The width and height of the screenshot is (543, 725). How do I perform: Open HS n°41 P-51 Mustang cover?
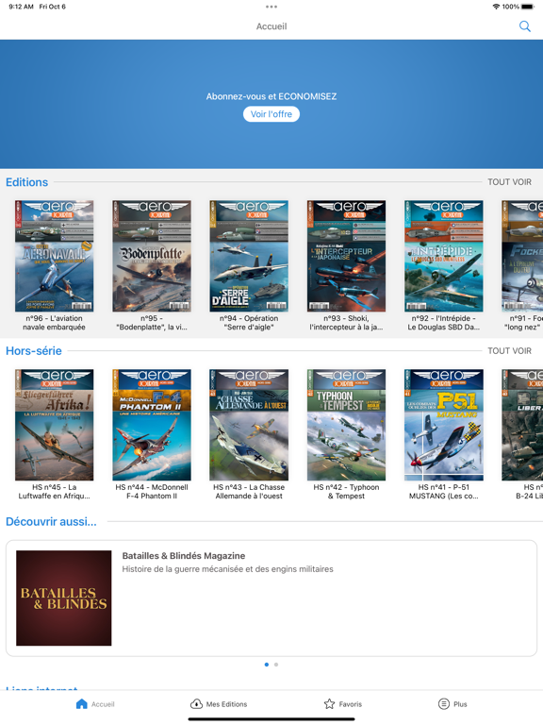coord(444,425)
